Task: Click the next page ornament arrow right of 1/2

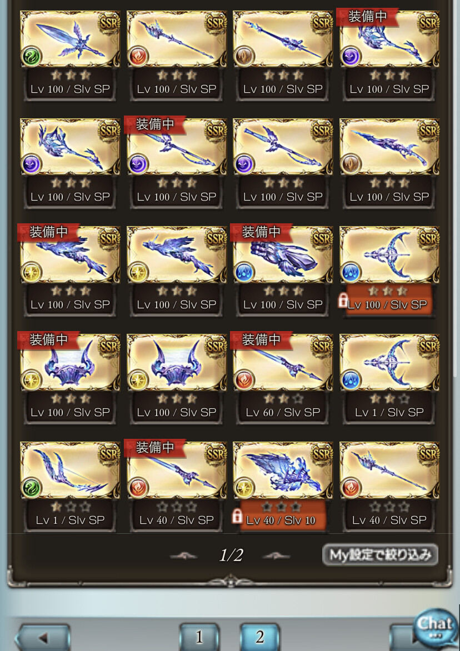Action: coord(277,555)
